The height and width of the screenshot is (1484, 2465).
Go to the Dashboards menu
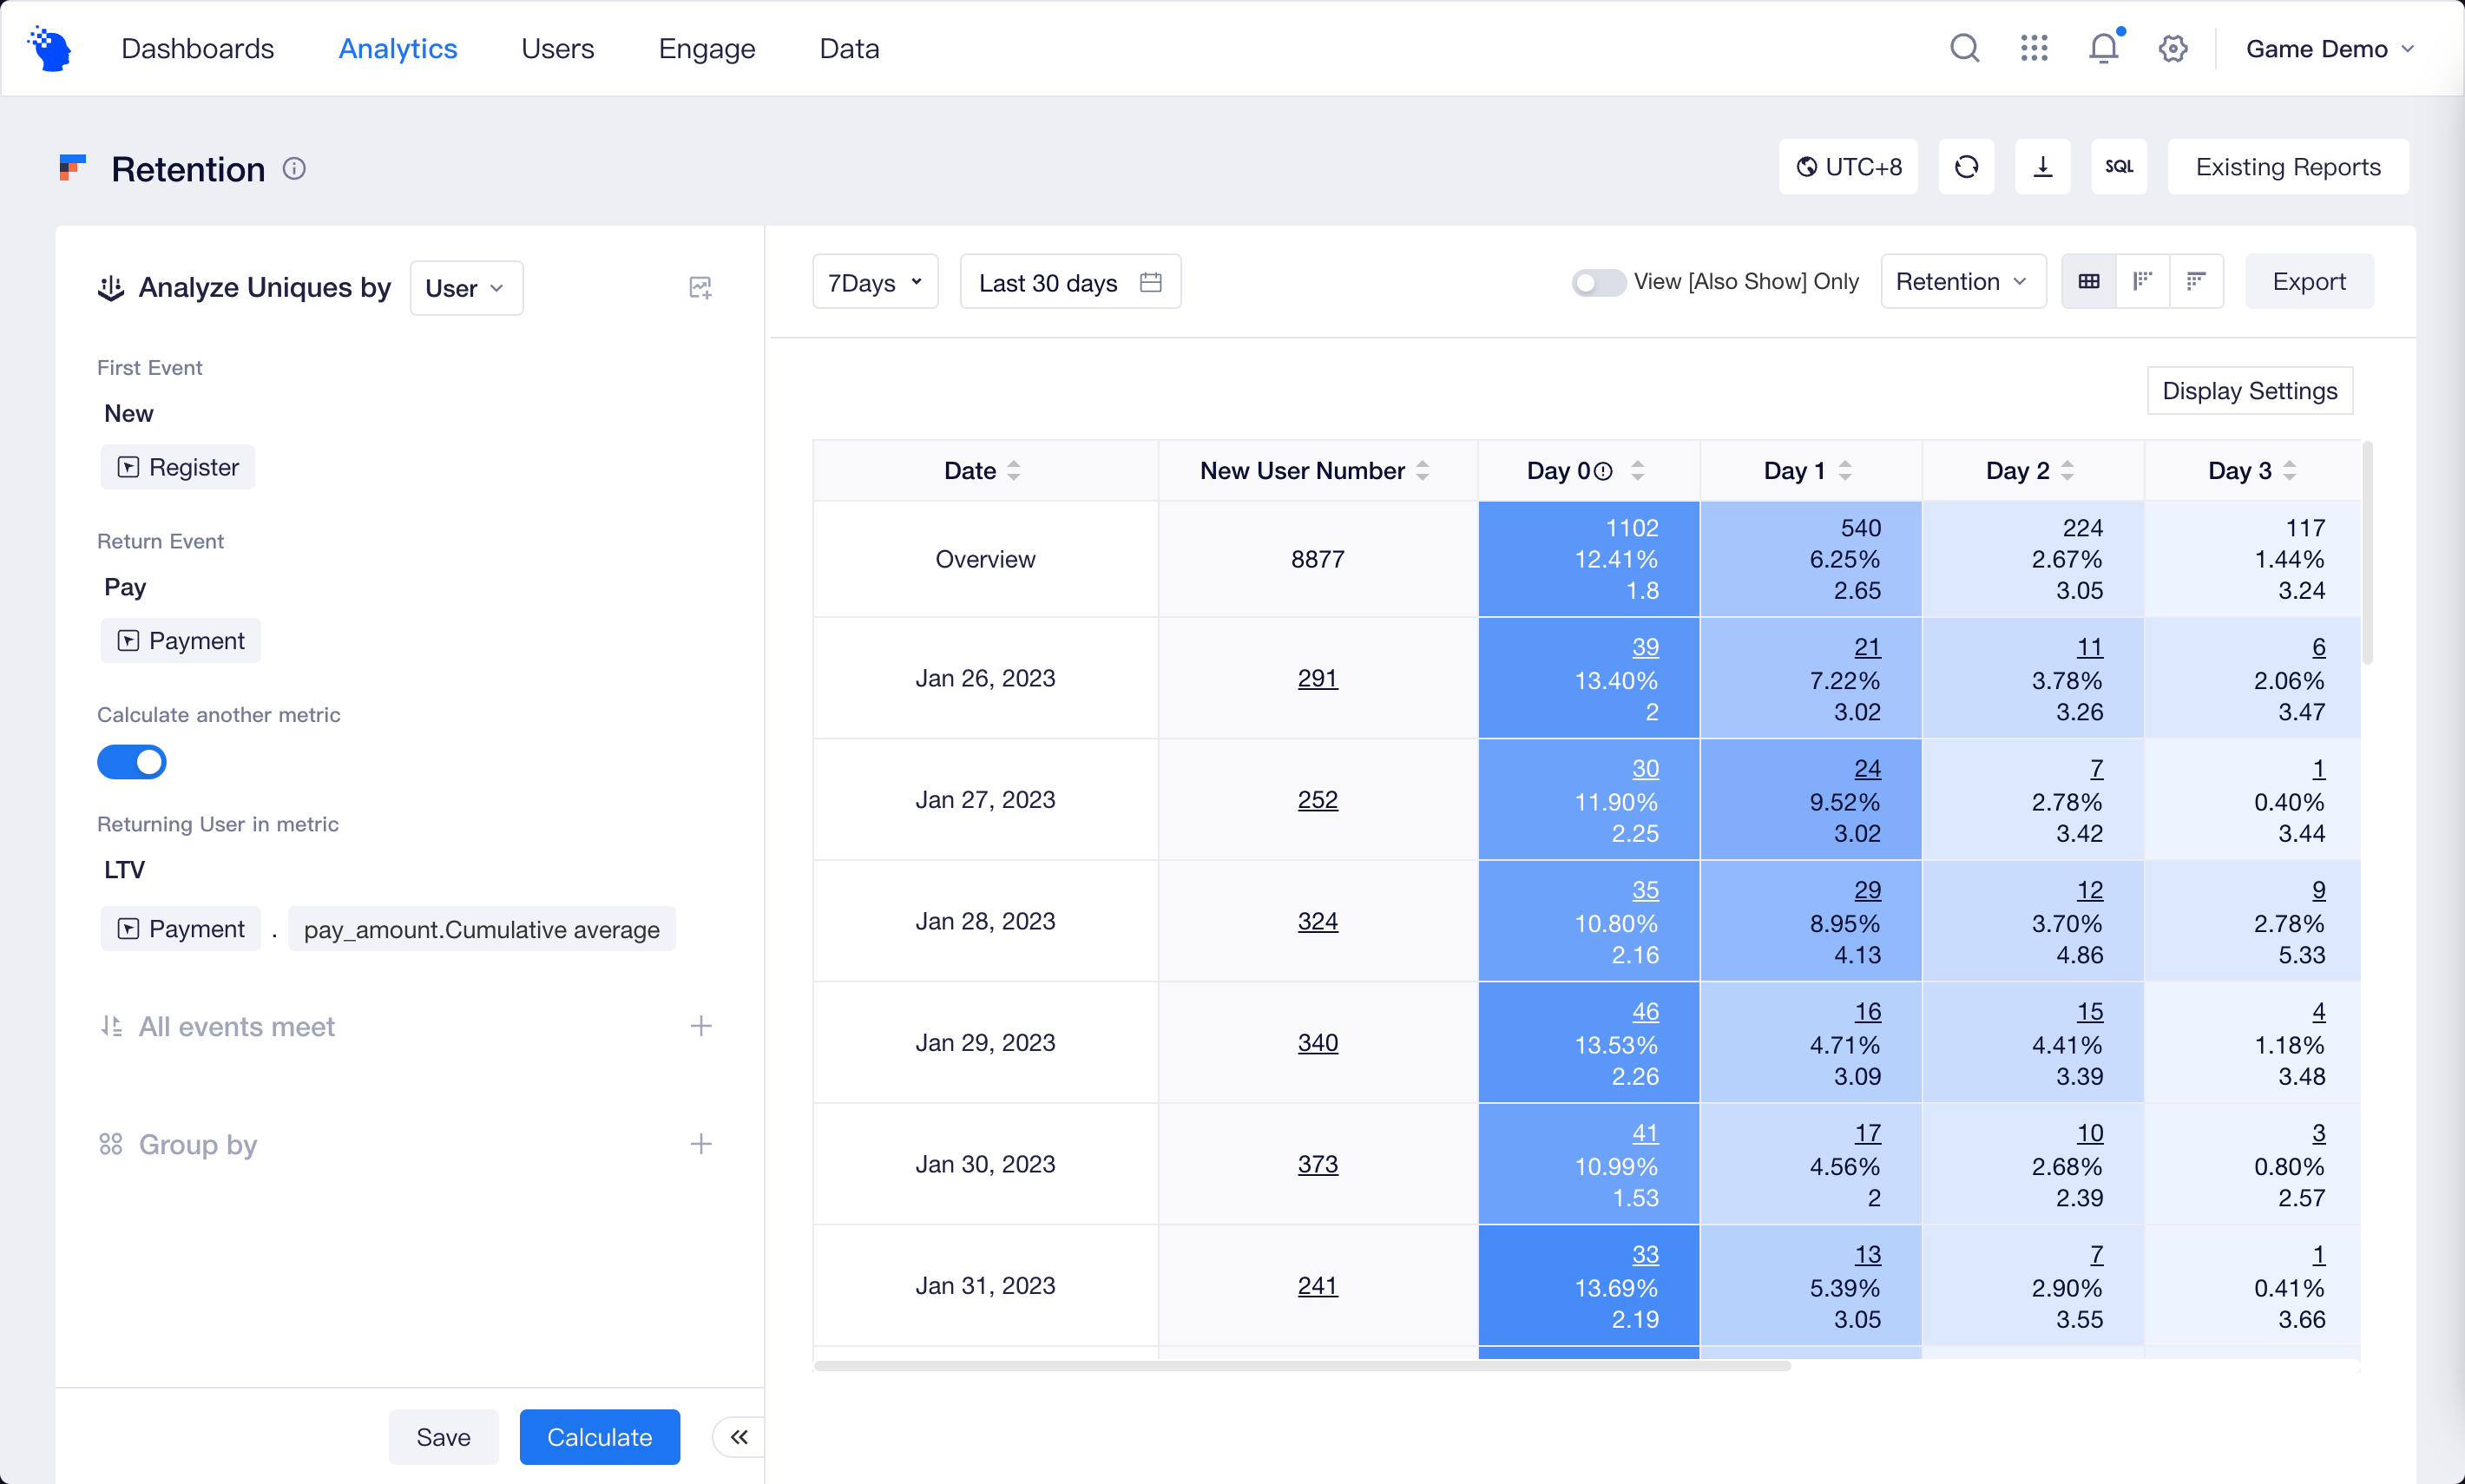(x=197, y=48)
